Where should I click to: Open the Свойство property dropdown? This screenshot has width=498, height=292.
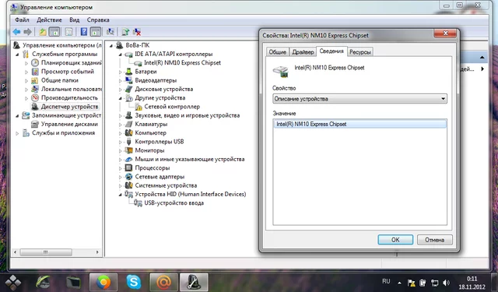359,99
